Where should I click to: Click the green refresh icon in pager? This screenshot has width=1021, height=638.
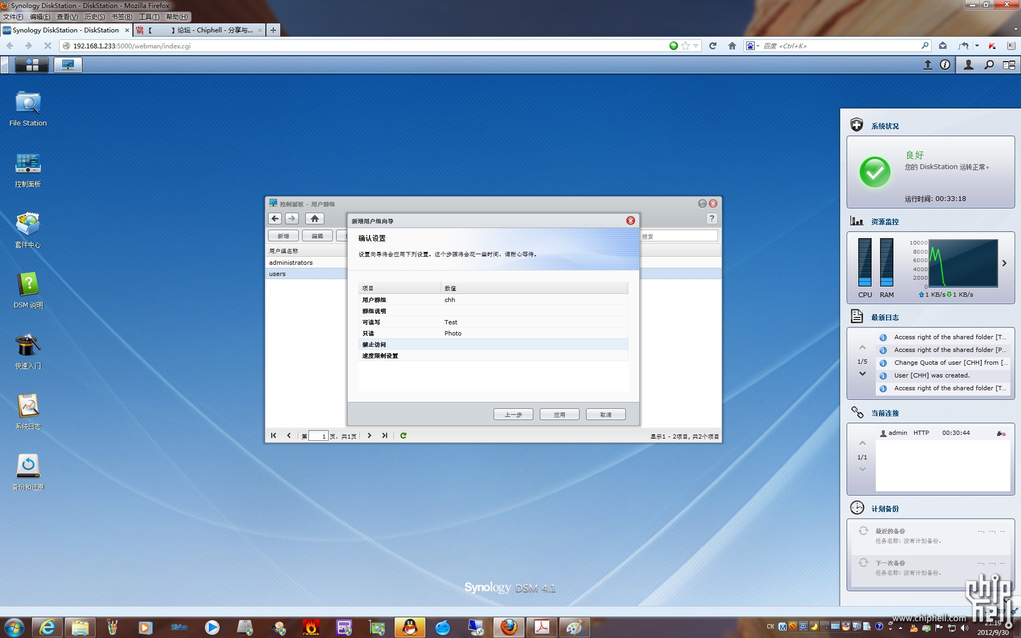pyautogui.click(x=403, y=435)
